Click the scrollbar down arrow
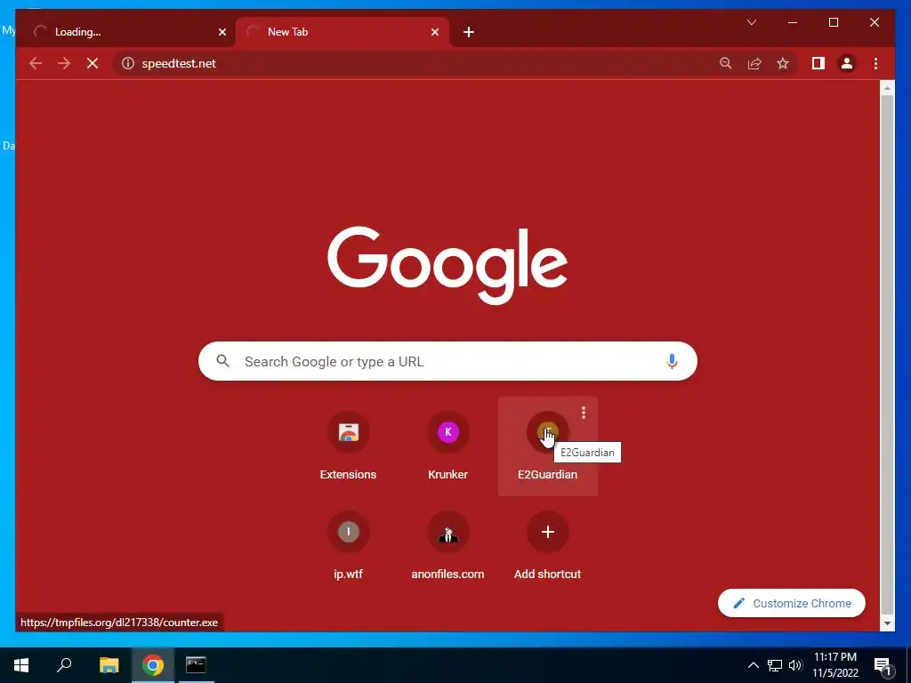Image resolution: width=911 pixels, height=683 pixels. 887,623
